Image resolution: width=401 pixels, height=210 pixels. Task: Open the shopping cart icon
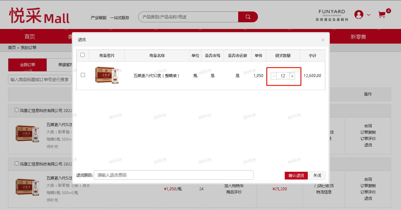click(x=382, y=14)
